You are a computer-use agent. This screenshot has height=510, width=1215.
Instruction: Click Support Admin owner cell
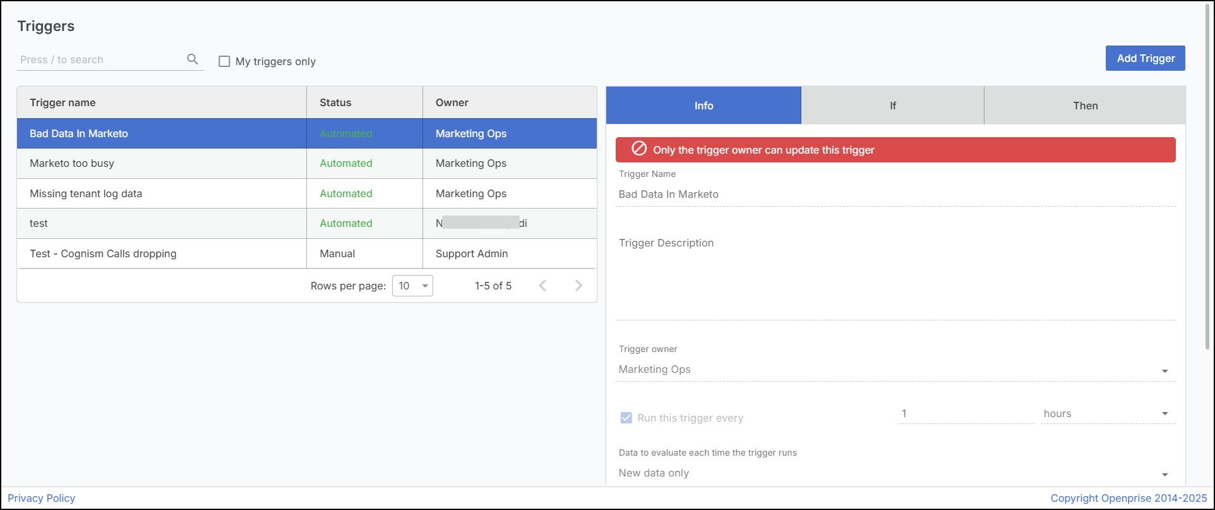(x=472, y=253)
